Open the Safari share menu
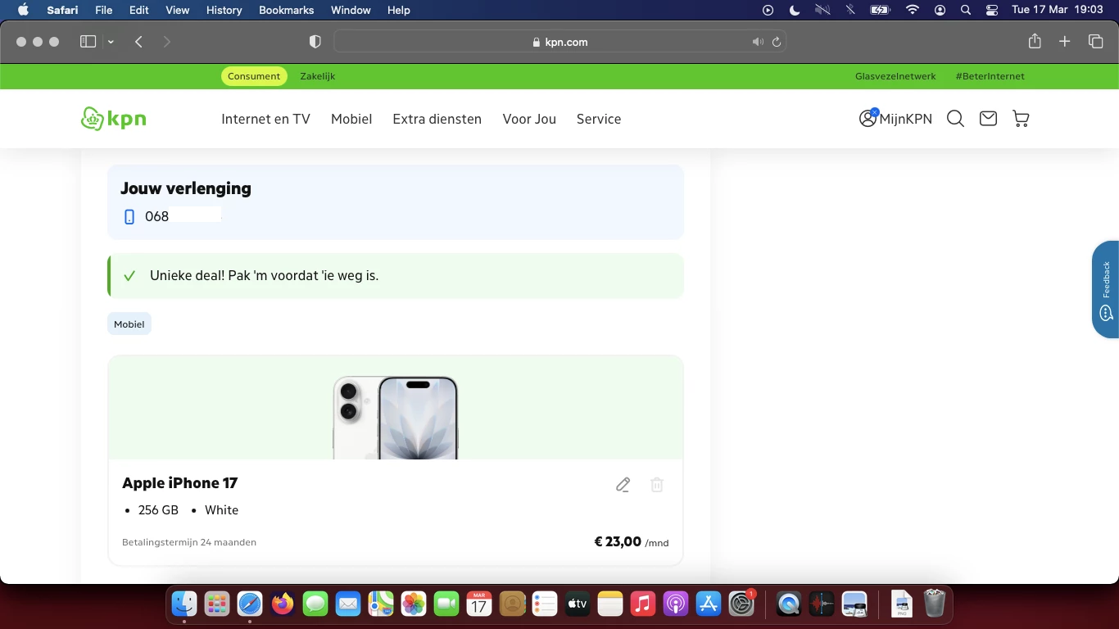This screenshot has height=629, width=1119. [x=1035, y=41]
